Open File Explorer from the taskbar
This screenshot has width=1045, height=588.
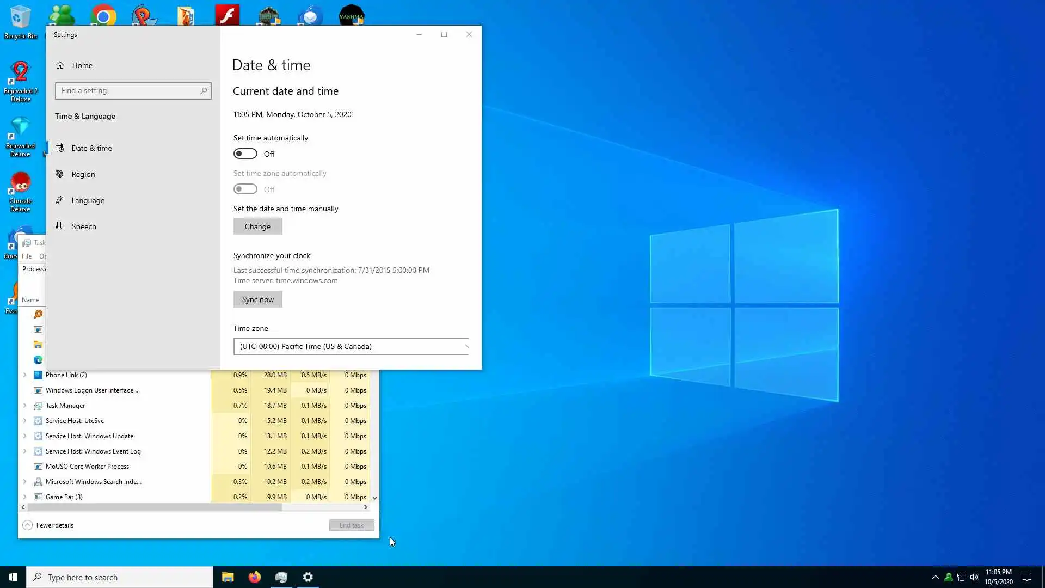point(228,577)
